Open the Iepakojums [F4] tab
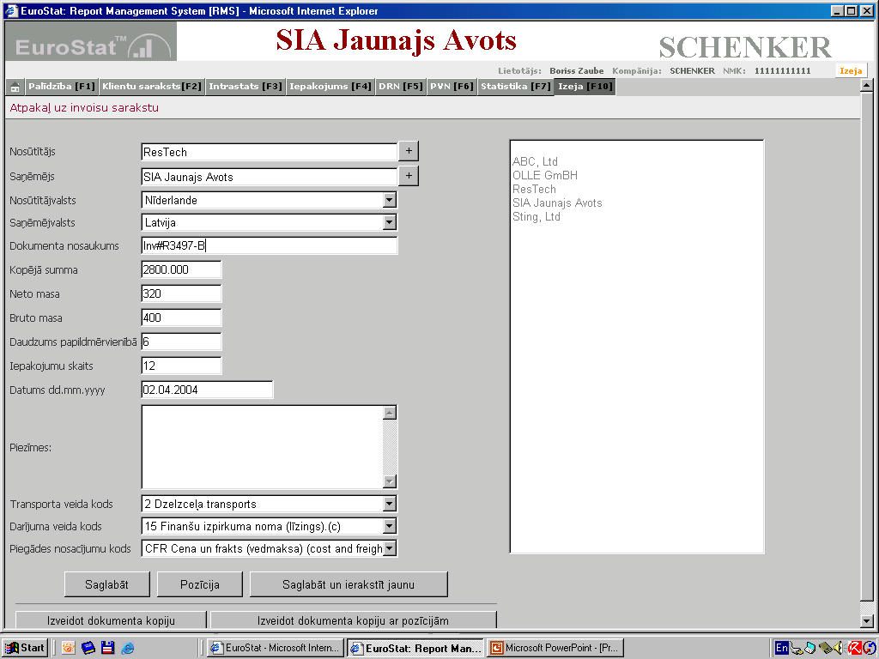 330,87
